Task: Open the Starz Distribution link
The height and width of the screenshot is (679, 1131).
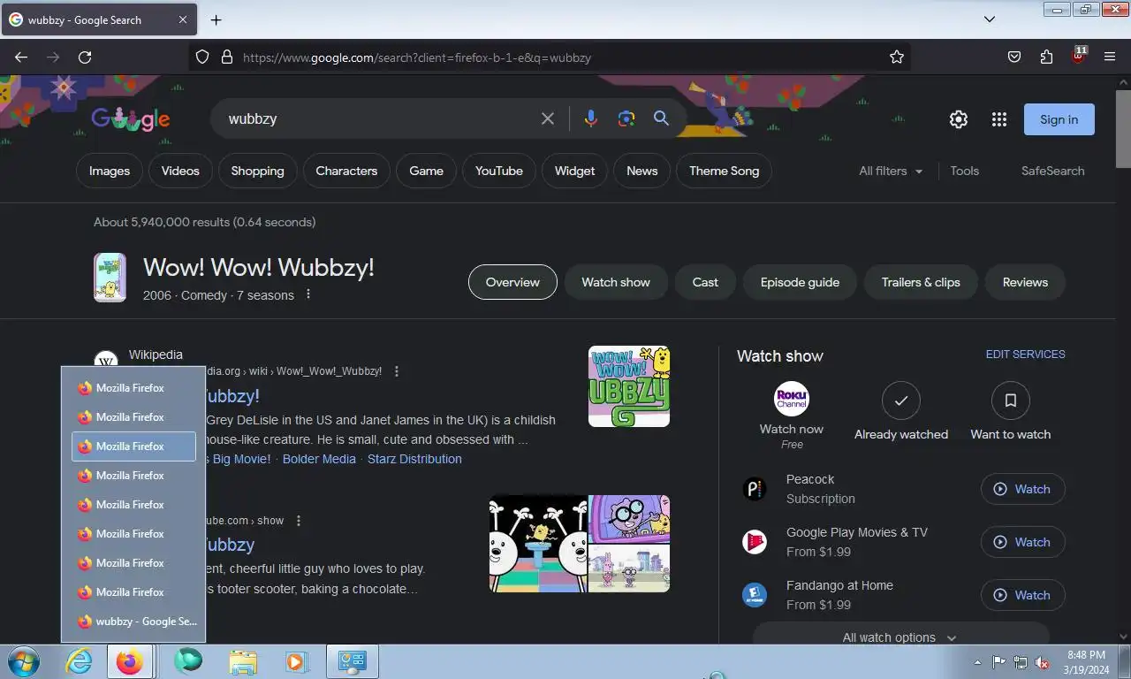Action: coord(414,459)
